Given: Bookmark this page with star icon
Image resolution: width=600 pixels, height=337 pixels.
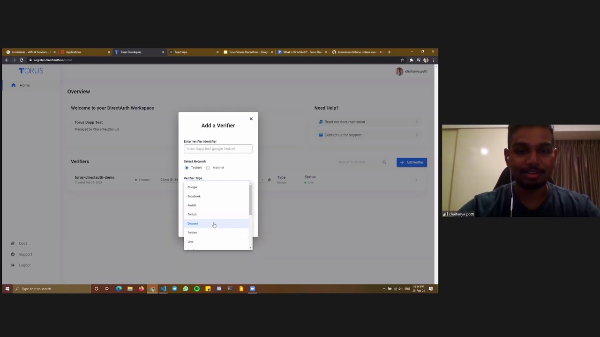Looking at the screenshot, I should pos(402,60).
